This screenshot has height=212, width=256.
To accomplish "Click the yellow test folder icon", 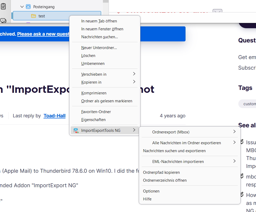I will point(34,16).
